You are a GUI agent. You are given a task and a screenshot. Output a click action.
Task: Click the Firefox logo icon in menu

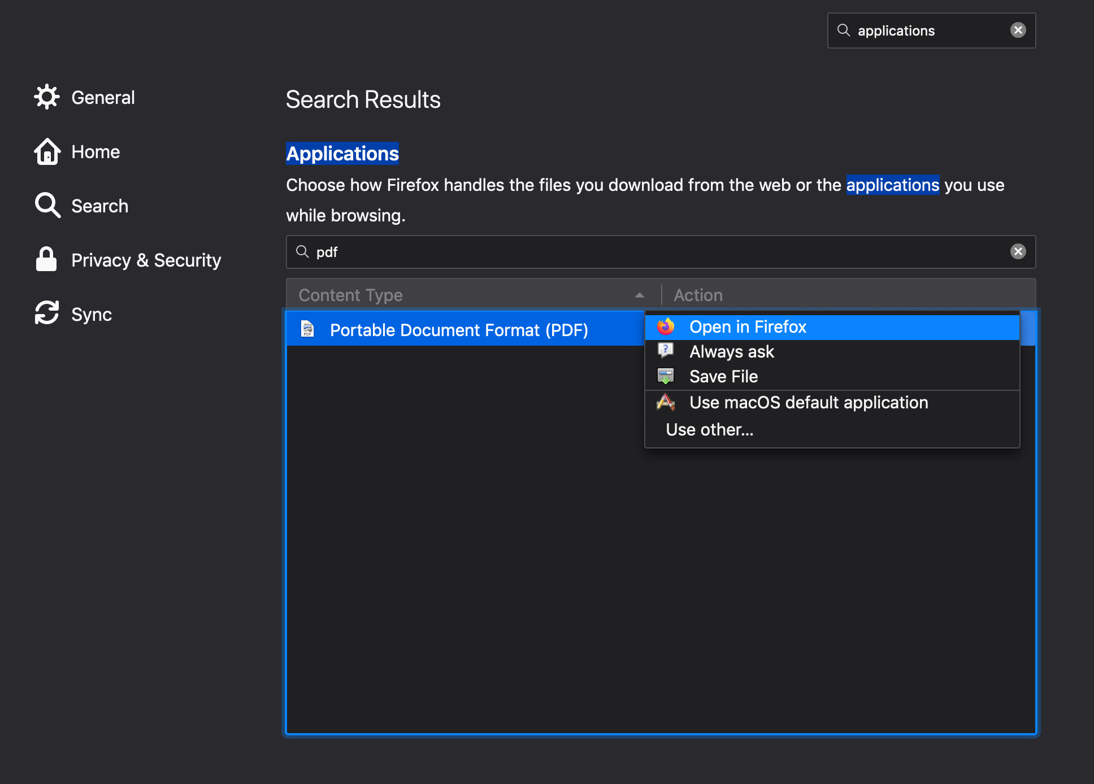tap(666, 326)
